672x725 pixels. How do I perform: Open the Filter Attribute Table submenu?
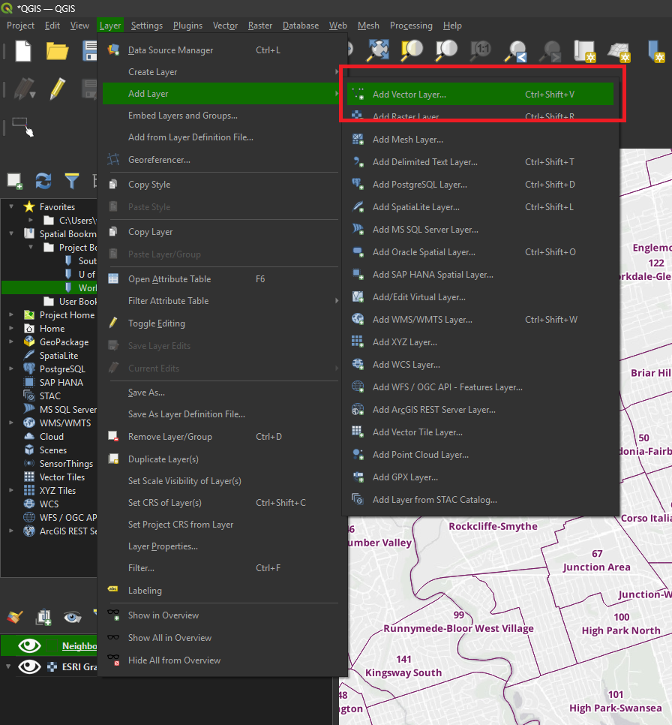click(221, 301)
